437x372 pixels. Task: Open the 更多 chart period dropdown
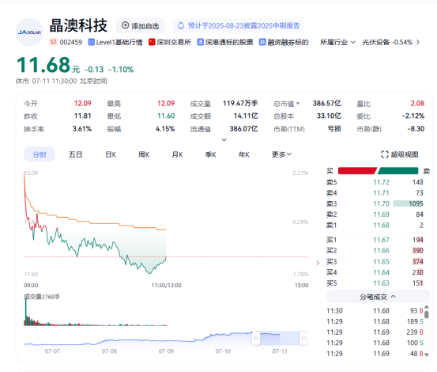point(281,154)
